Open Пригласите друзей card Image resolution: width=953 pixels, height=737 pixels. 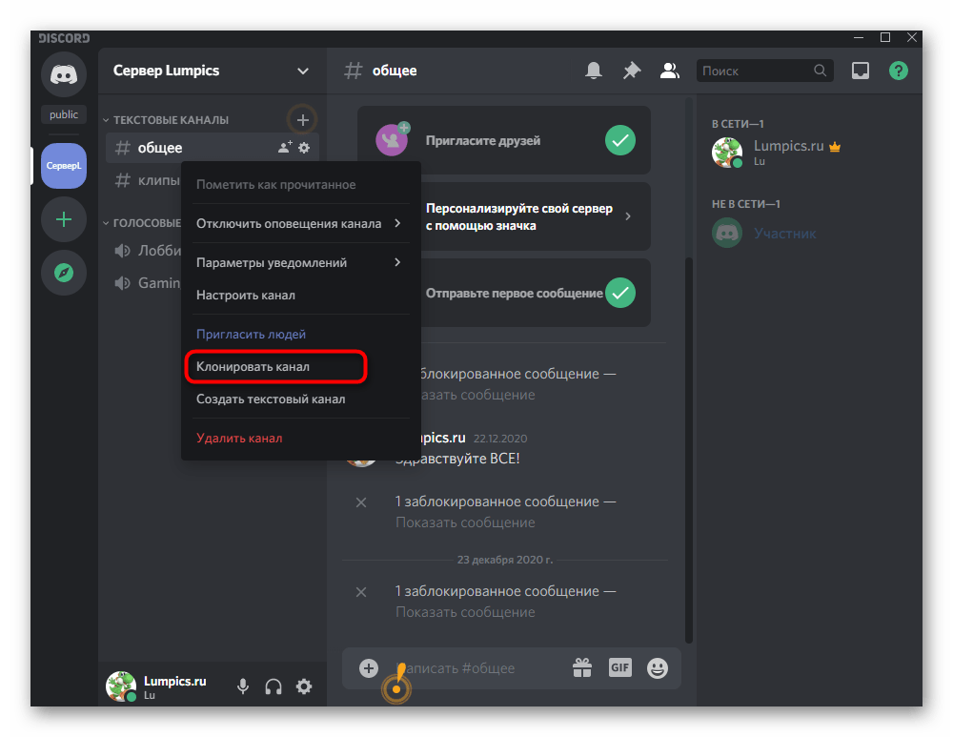[x=504, y=140]
